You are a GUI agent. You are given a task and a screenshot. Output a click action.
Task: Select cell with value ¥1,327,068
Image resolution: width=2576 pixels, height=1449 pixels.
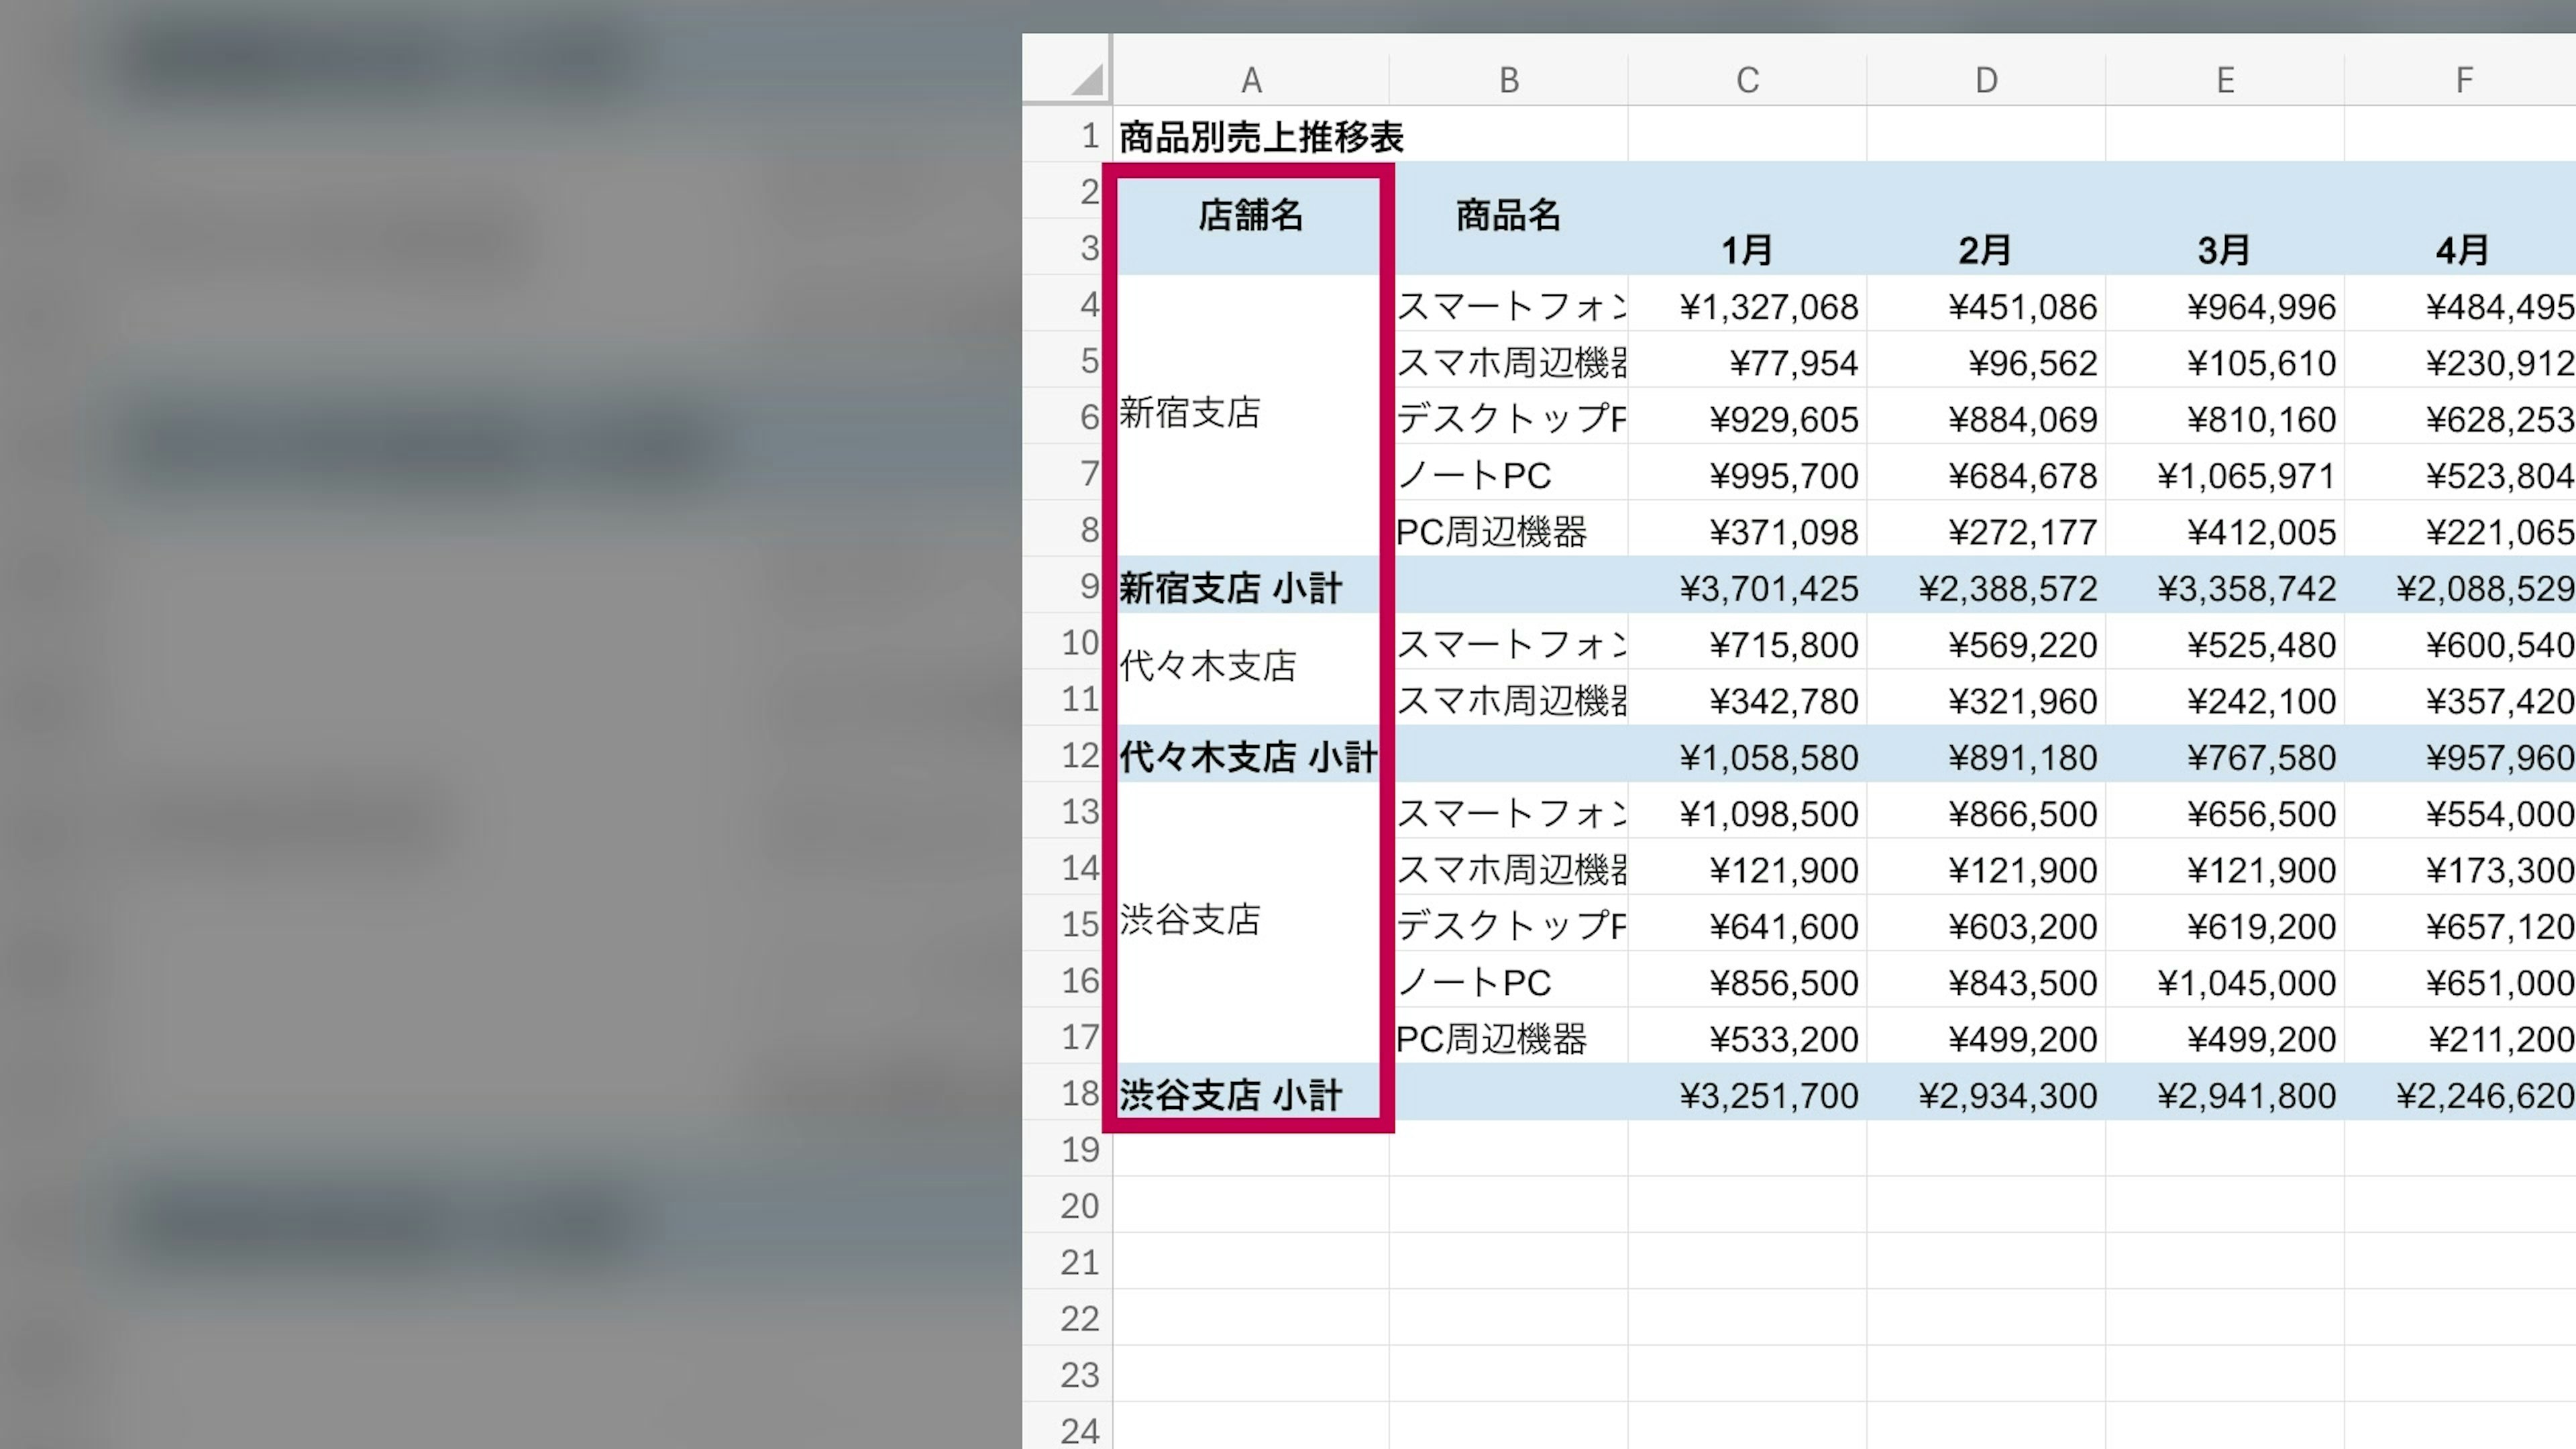tap(1767, 306)
